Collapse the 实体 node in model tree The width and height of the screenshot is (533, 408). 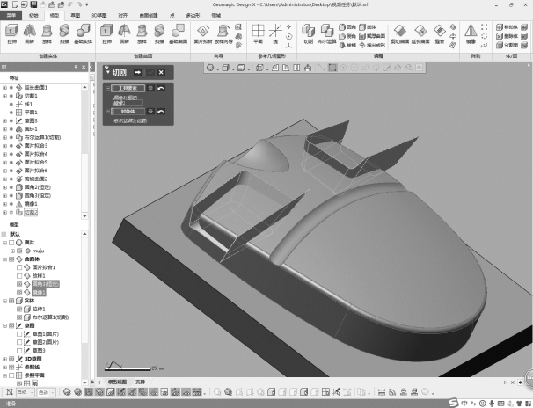[x=4, y=300]
